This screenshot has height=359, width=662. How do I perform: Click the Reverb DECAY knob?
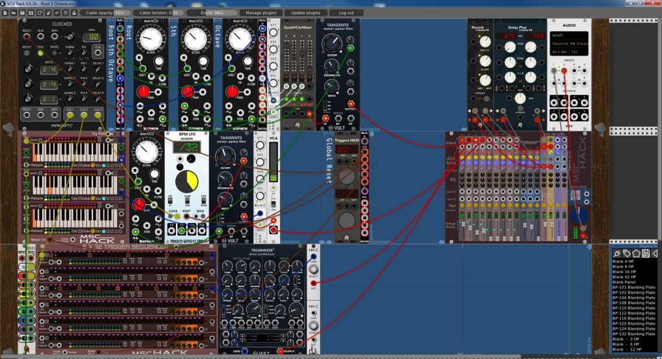tap(485, 41)
